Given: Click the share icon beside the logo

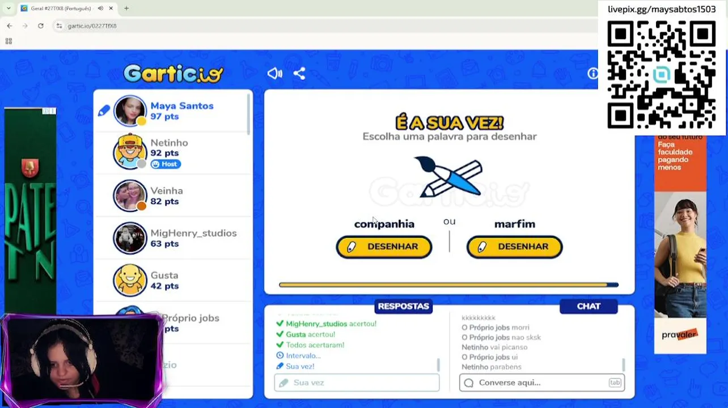Looking at the screenshot, I should (299, 74).
